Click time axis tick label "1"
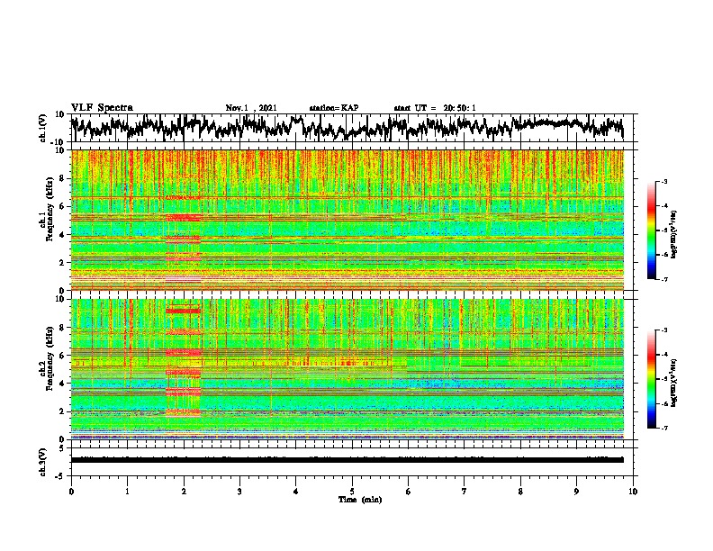The image size is (713, 551). [x=127, y=492]
